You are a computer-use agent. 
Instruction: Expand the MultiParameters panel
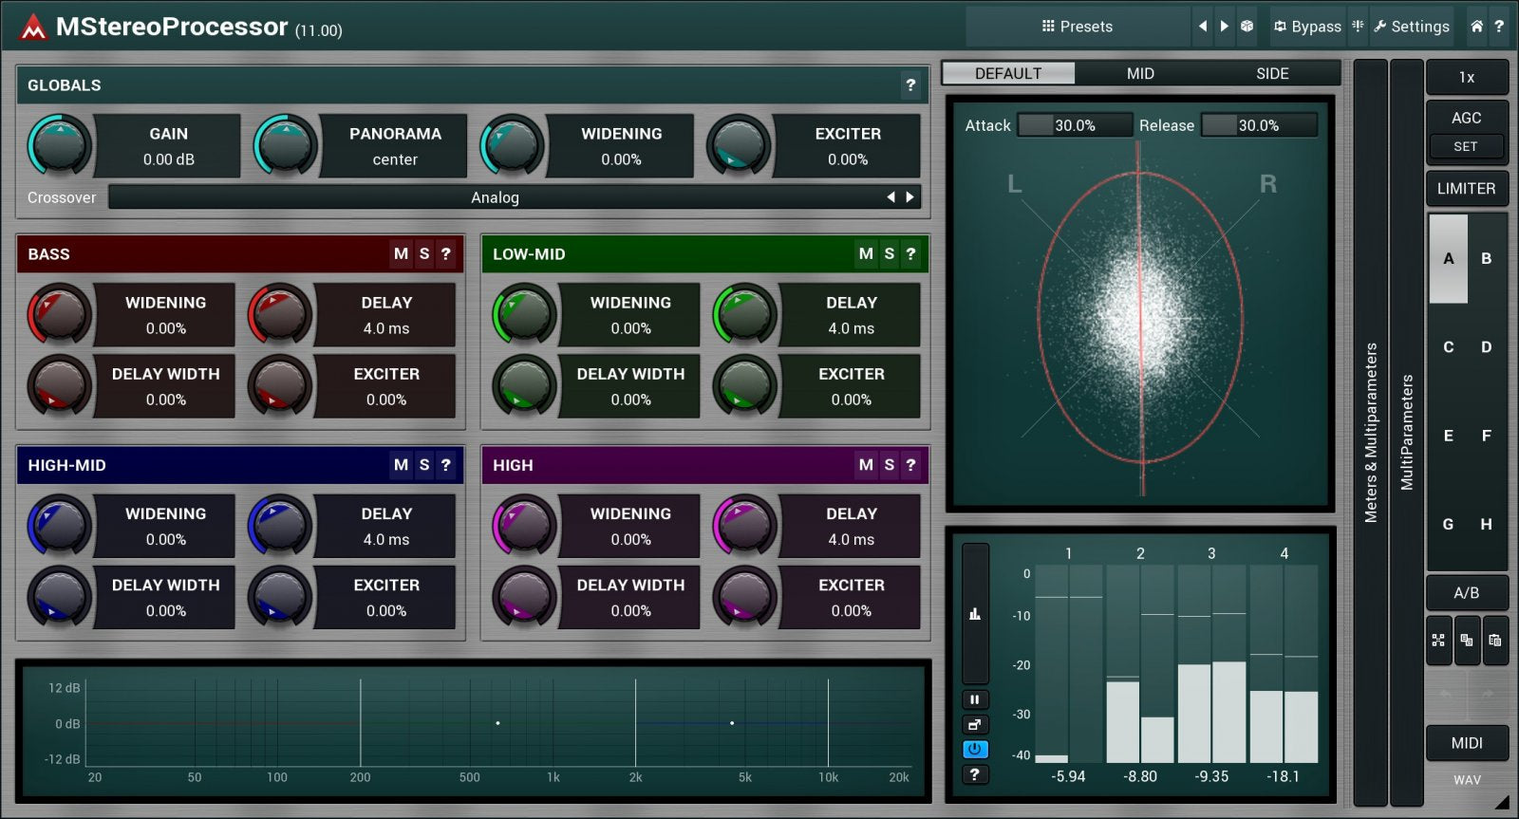(1406, 432)
